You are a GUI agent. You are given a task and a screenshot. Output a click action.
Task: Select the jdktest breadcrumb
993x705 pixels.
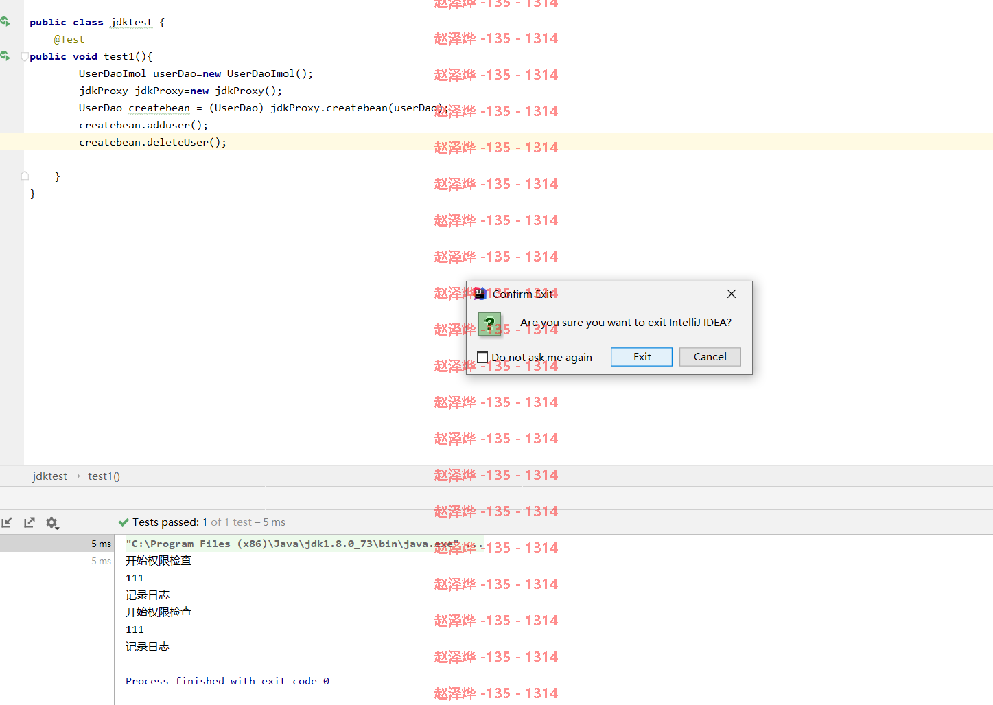point(50,476)
